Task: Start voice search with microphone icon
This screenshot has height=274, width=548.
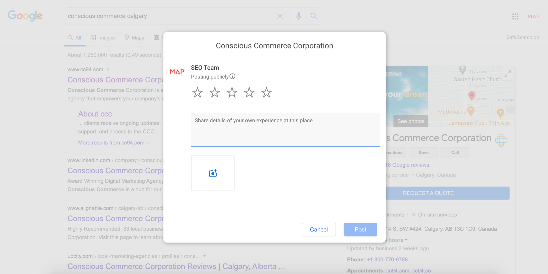Action: [299, 16]
